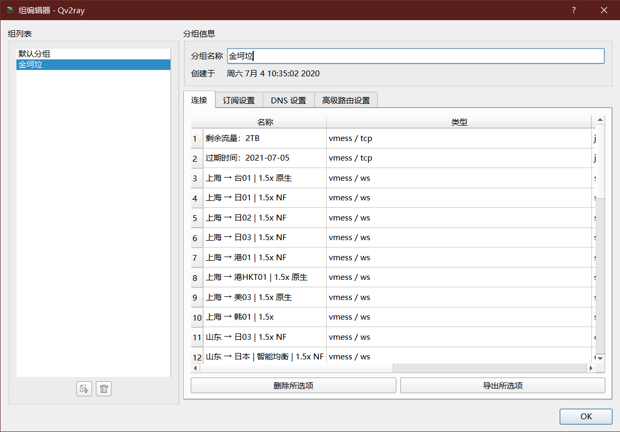Screen dimensions: 620x432
Task: Click the horizontal scrollbar right arrow
Action: [590, 368]
